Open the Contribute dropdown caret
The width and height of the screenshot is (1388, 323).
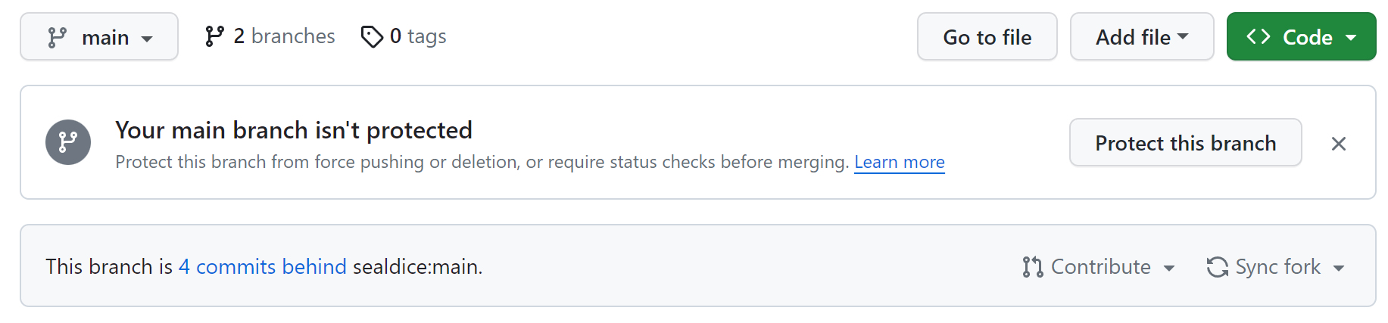tap(1169, 268)
